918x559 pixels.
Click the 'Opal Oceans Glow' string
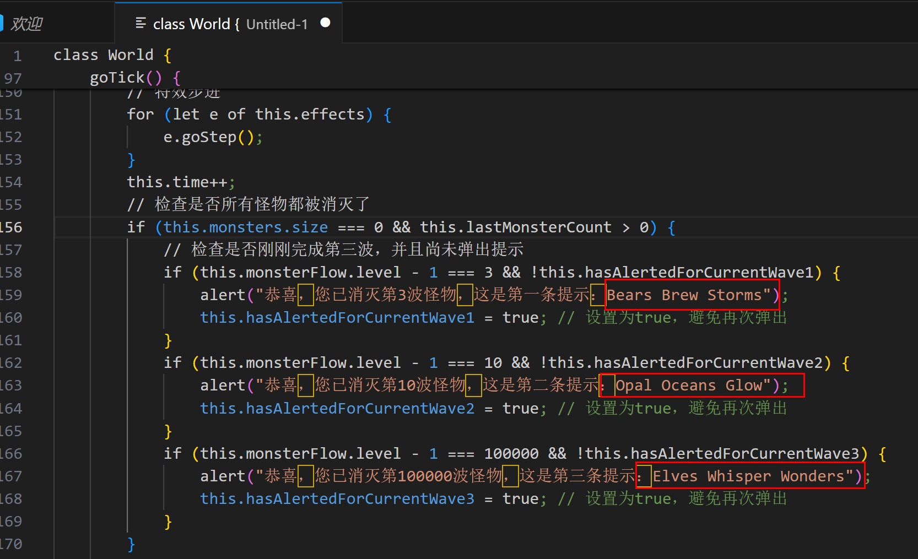pyautogui.click(x=689, y=386)
